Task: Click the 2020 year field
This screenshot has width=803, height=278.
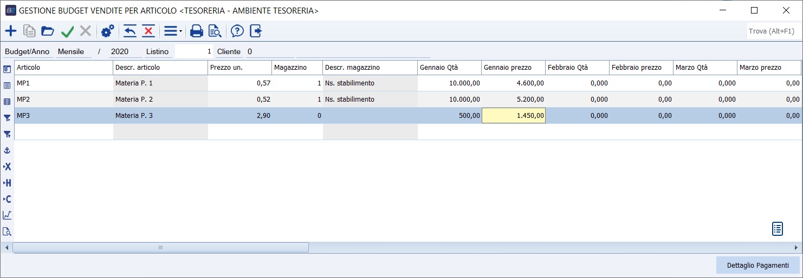Action: 126,52
